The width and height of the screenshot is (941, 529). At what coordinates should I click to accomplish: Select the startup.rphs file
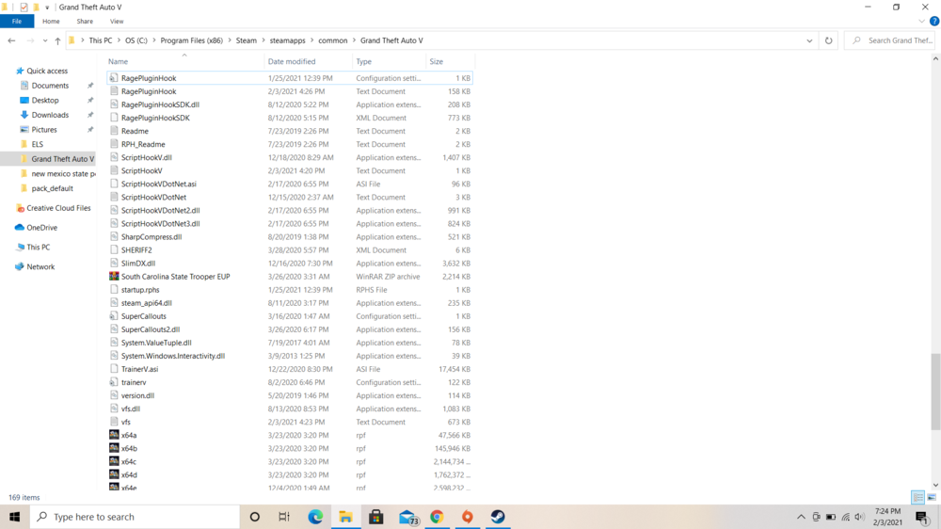140,289
